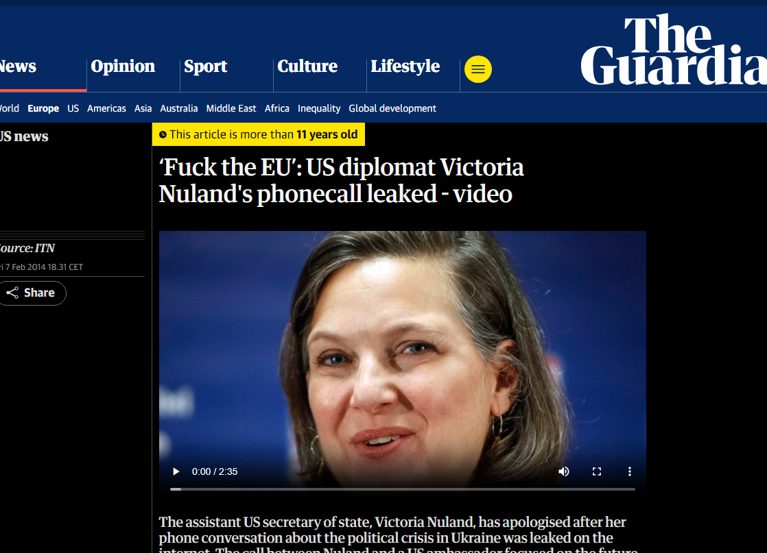Go to The Guardian homepage logo
This screenshot has width=767, height=553.
coord(674,49)
